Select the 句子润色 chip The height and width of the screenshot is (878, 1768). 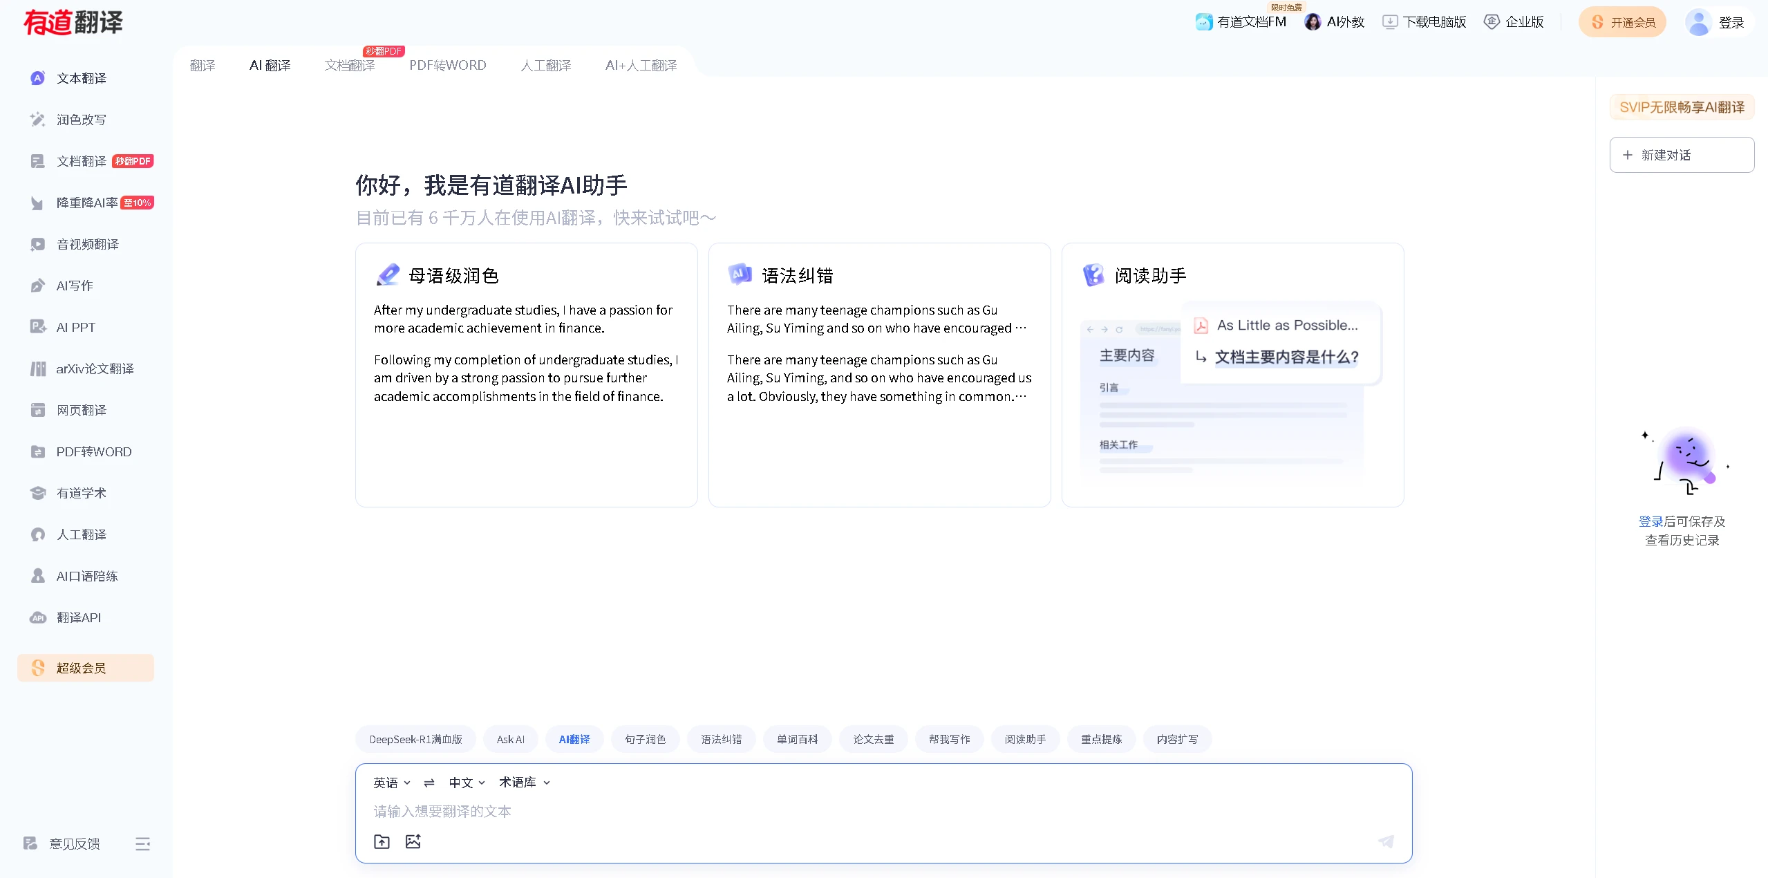coord(646,739)
